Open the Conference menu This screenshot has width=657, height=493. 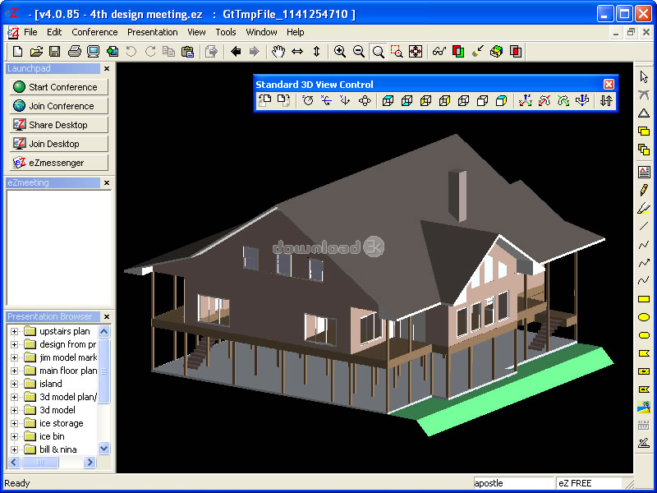click(94, 32)
